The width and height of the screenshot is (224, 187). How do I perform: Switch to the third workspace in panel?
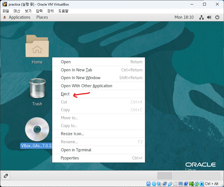pyautogui.click(x=196, y=176)
